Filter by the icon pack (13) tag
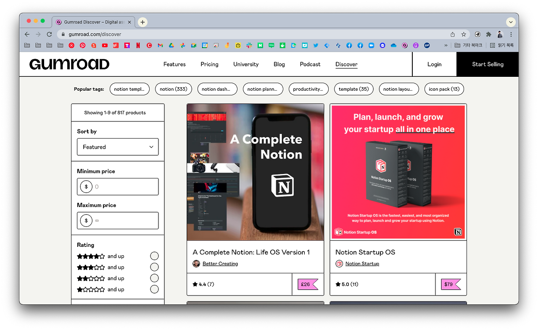The width and height of the screenshot is (538, 330). click(444, 89)
